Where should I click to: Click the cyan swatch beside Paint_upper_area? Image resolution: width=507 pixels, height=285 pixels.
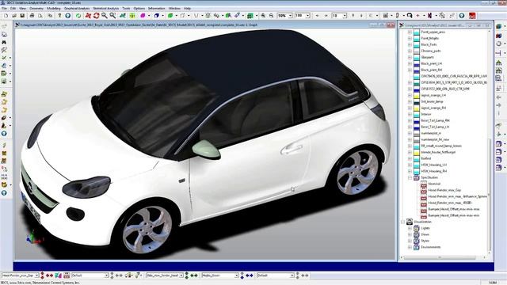(x=417, y=32)
